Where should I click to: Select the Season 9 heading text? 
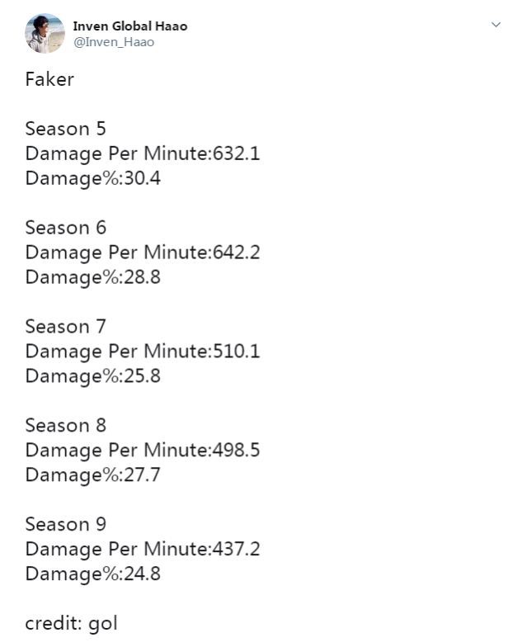pyautogui.click(x=65, y=525)
